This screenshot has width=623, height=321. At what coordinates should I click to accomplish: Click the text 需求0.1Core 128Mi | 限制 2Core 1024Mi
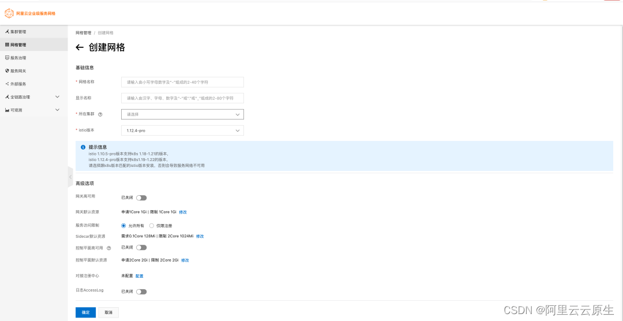(157, 236)
